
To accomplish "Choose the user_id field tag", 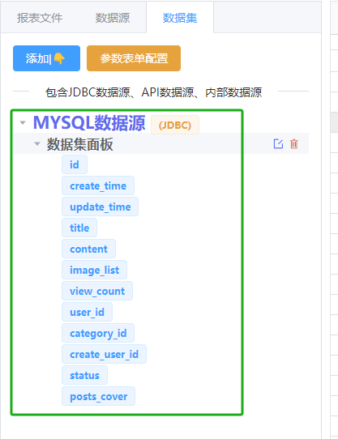I will (x=88, y=312).
